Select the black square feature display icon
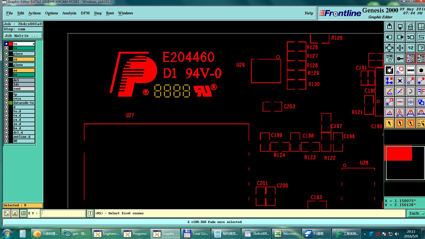Screen dimensions: 425x239 point(389,70)
